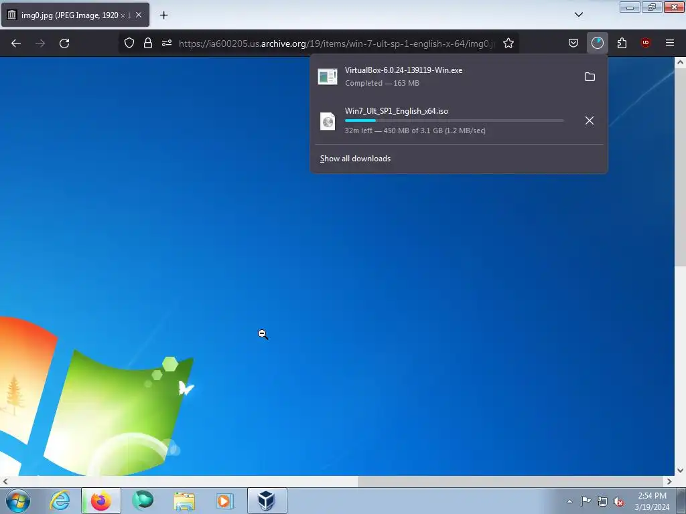The width and height of the screenshot is (686, 514).
Task: Open site permissions icon in address bar
Action: pyautogui.click(x=167, y=43)
